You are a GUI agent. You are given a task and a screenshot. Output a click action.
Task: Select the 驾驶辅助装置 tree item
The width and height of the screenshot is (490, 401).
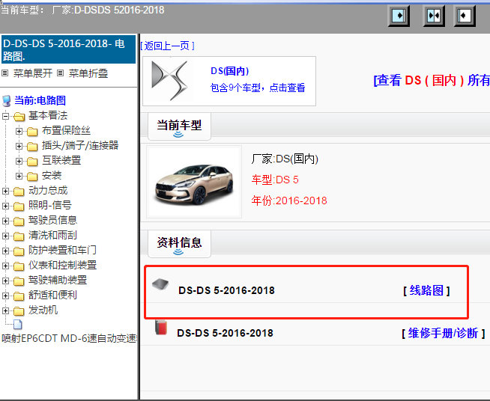pyautogui.click(x=57, y=280)
